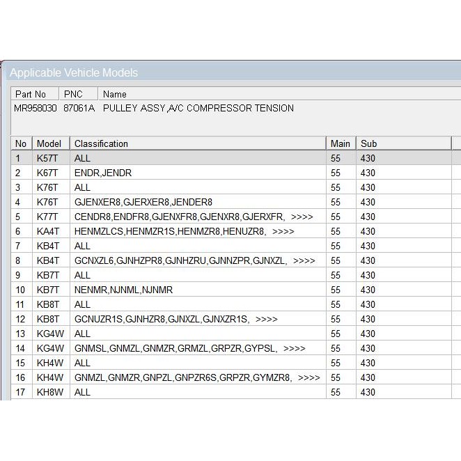Click the Sub column header
The image size is (461, 461).
coord(404,143)
